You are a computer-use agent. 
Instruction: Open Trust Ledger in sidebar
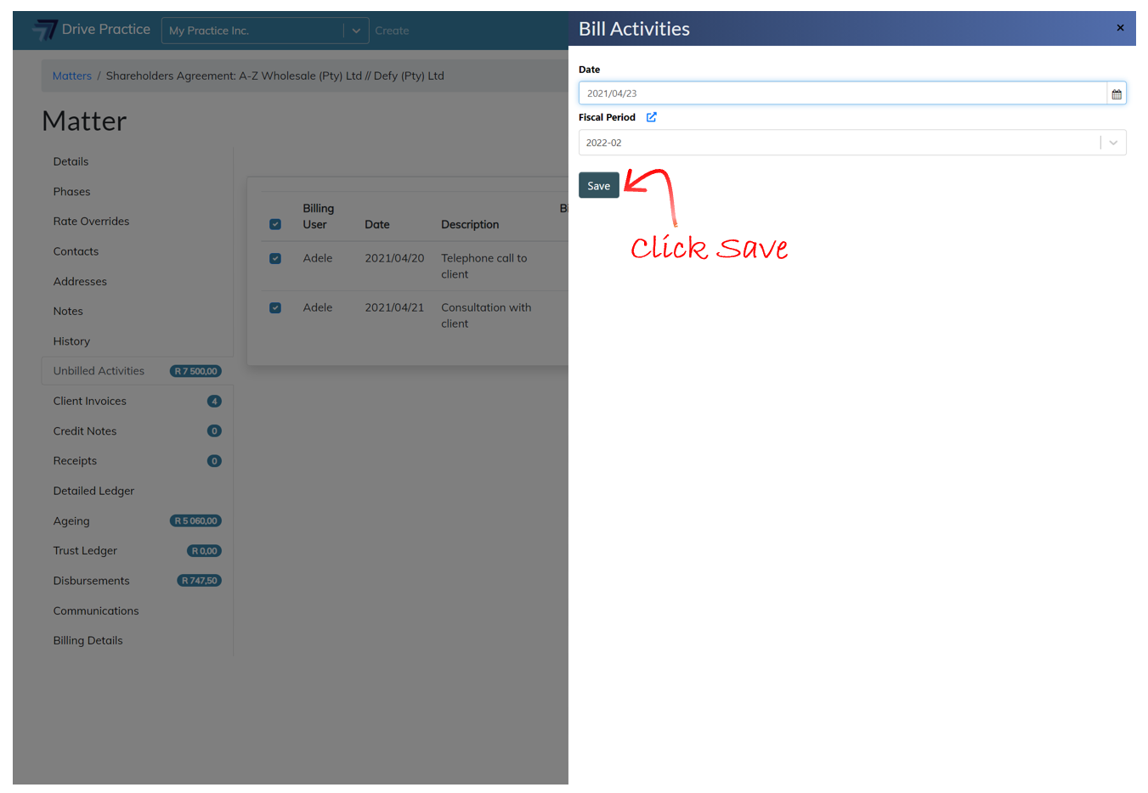click(x=85, y=550)
